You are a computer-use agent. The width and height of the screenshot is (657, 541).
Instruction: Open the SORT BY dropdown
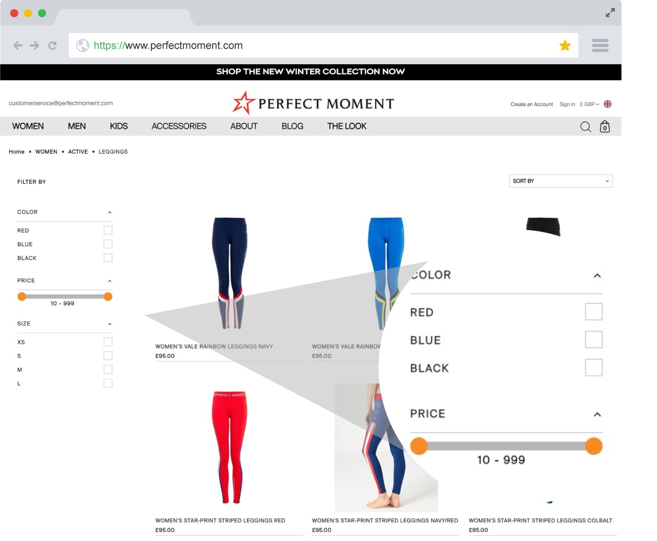coord(561,181)
